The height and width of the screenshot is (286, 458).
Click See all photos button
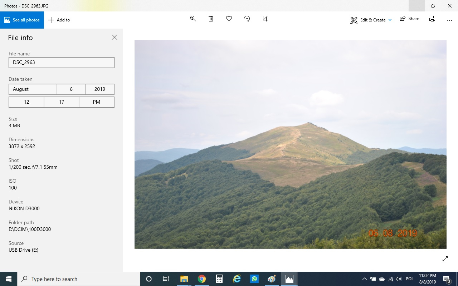tap(22, 20)
